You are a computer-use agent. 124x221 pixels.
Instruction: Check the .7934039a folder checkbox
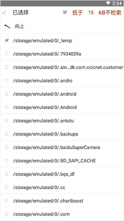click(x=7, y=54)
